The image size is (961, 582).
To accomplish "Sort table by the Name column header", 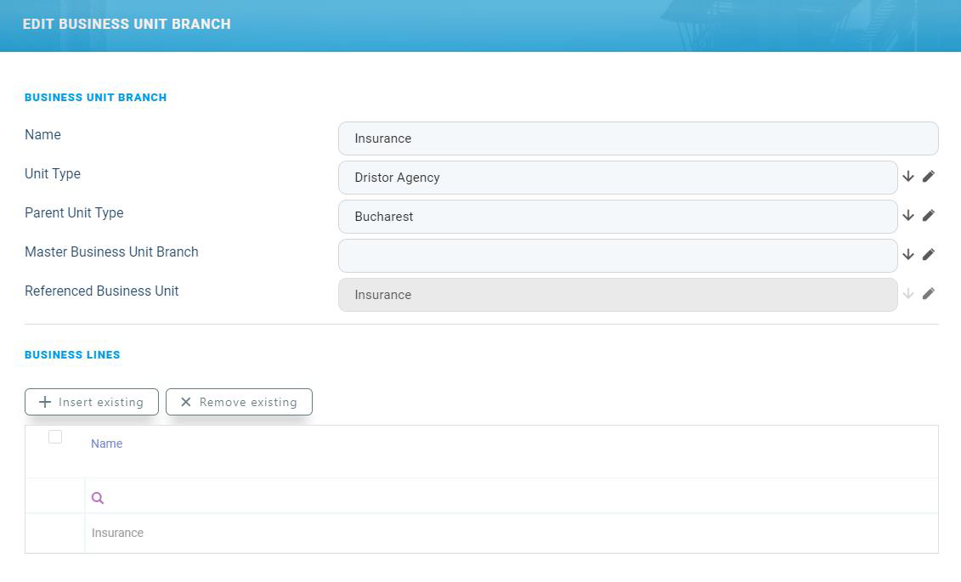I will tap(107, 444).
